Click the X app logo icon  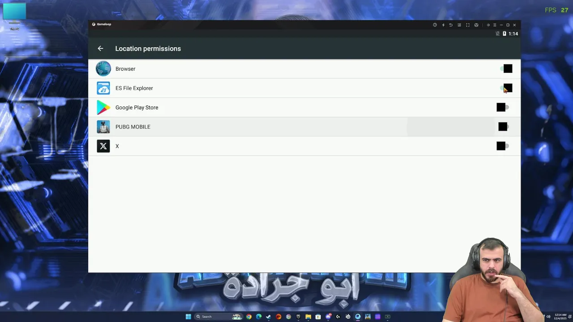(x=103, y=146)
